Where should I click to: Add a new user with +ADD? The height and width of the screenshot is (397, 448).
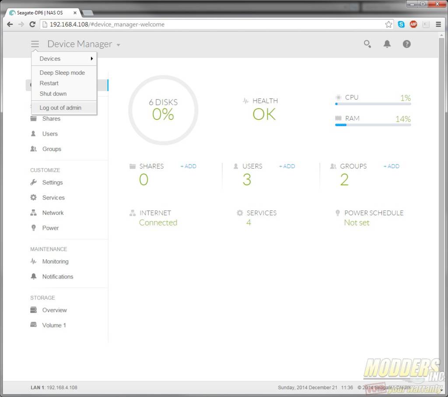(287, 166)
